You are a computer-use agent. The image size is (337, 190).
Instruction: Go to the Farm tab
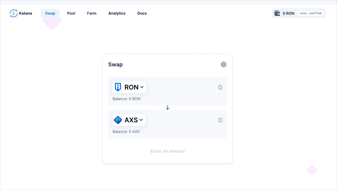(x=92, y=13)
